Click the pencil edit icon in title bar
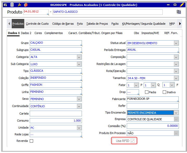Screen dimensions: 187x153 pyautogui.click(x=182, y=5)
